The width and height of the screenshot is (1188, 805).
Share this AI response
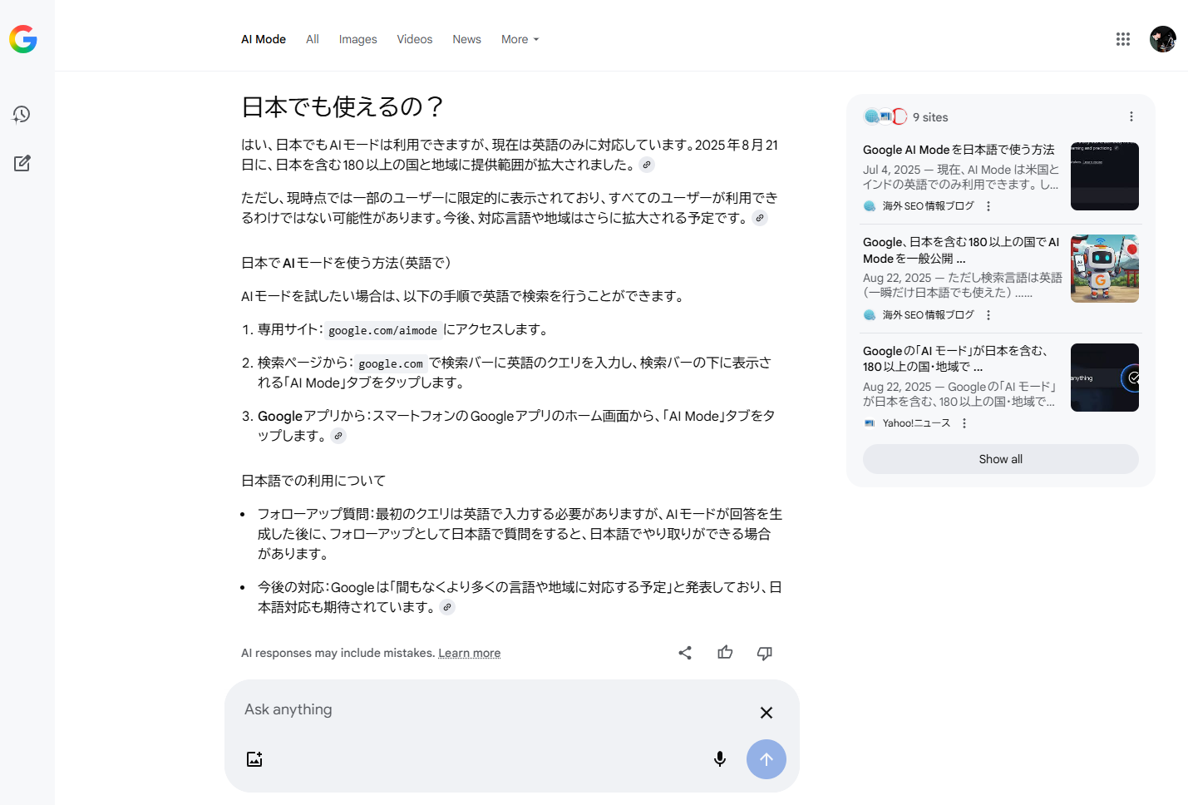tap(685, 653)
